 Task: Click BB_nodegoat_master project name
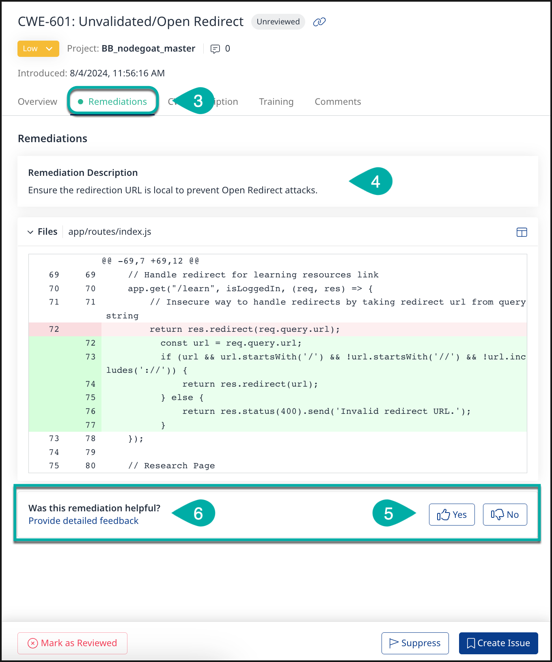(x=148, y=49)
